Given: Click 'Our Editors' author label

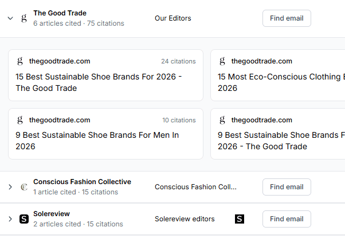Looking at the screenshot, I should 173,18.
